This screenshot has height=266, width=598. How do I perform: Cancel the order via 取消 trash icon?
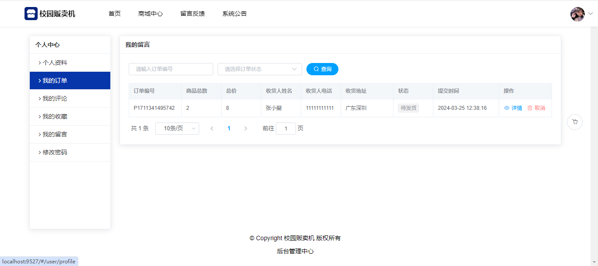(536, 108)
